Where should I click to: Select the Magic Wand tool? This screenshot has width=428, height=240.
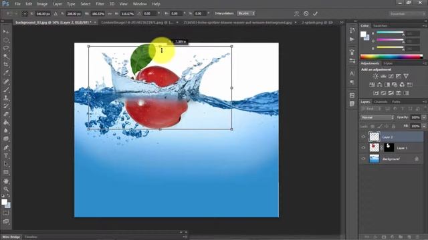6,56
